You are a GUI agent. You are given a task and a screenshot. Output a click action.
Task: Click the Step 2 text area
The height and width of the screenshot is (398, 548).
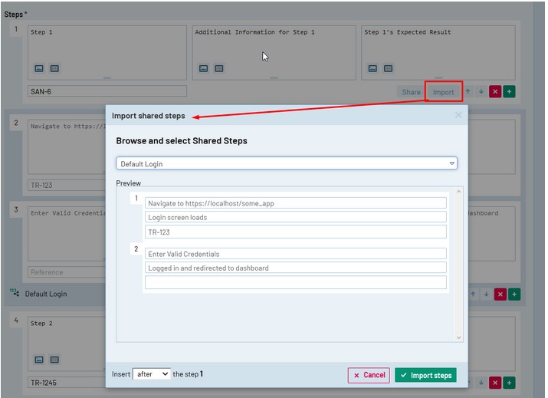click(x=67, y=344)
